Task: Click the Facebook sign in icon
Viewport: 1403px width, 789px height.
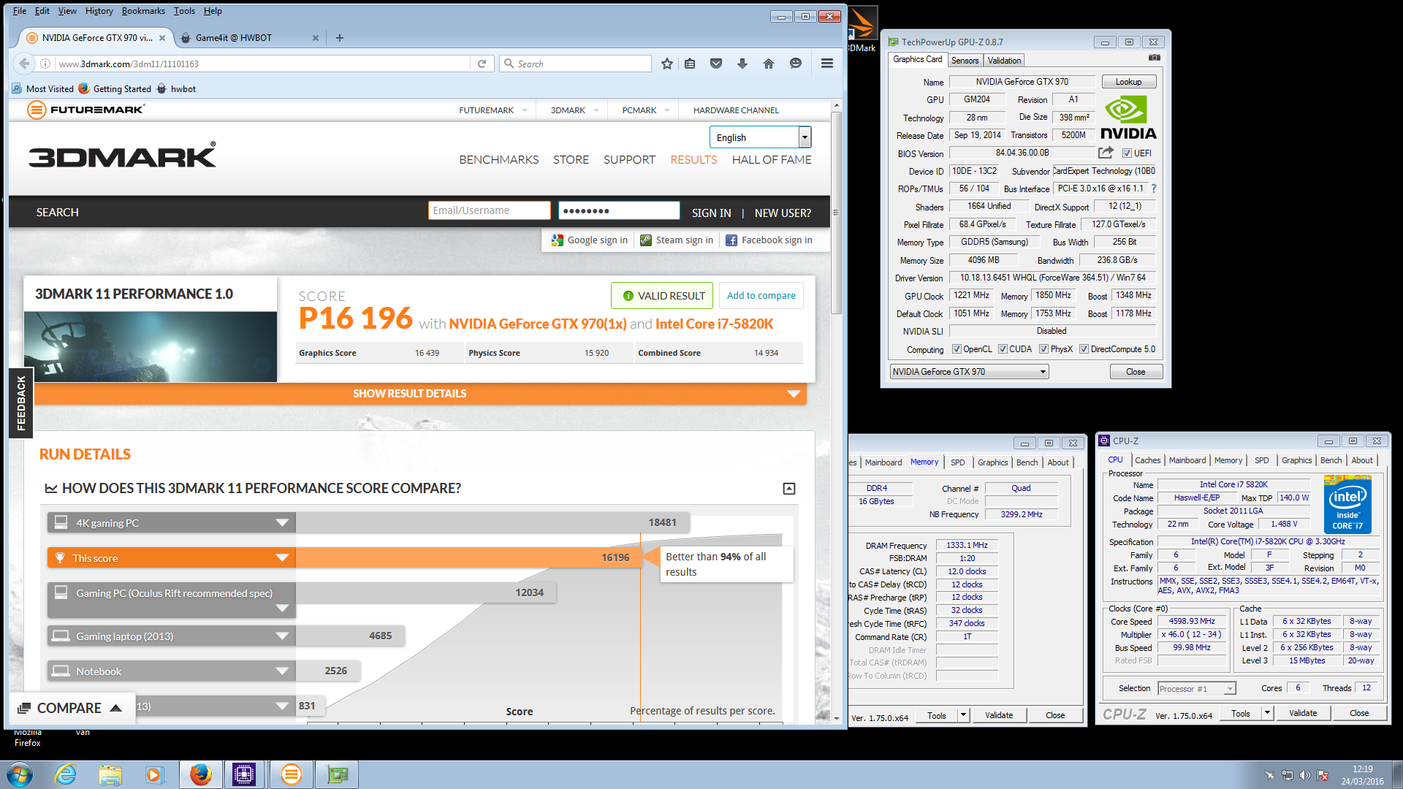Action: coord(731,240)
